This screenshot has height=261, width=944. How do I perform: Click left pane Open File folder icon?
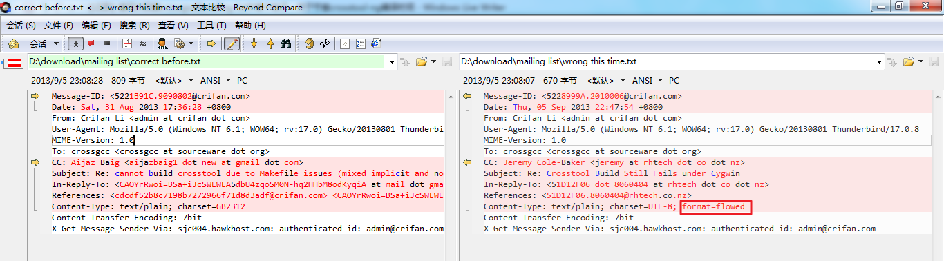422,62
